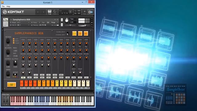Image resolution: width=197 pixels, height=111 pixels.
Task: Click the All Pitch knob
Action: (x=15, y=63)
